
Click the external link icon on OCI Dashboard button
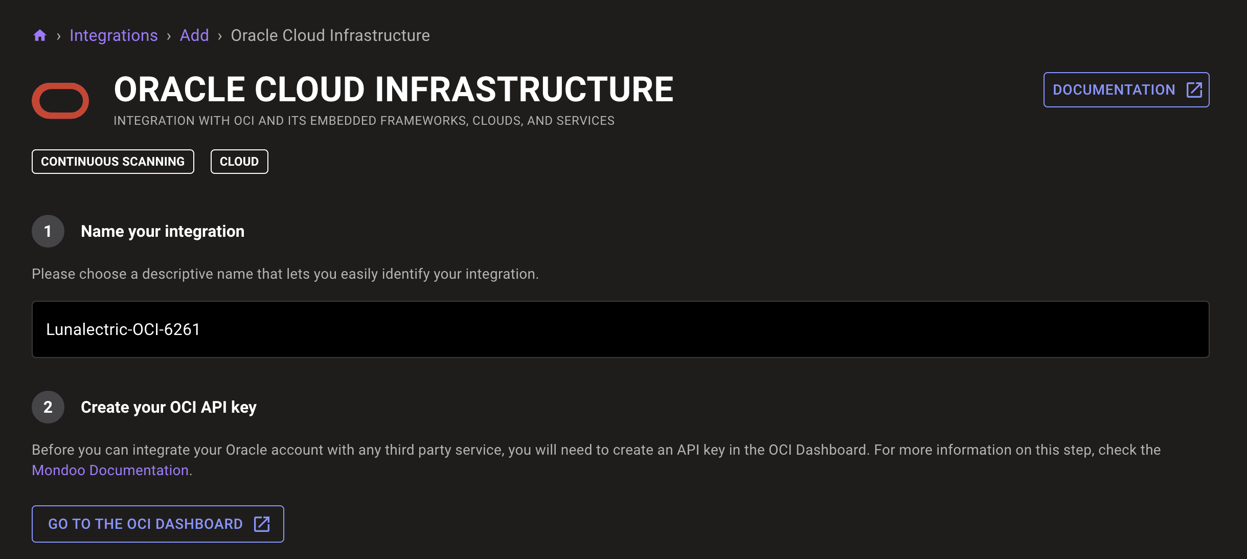[x=262, y=524]
